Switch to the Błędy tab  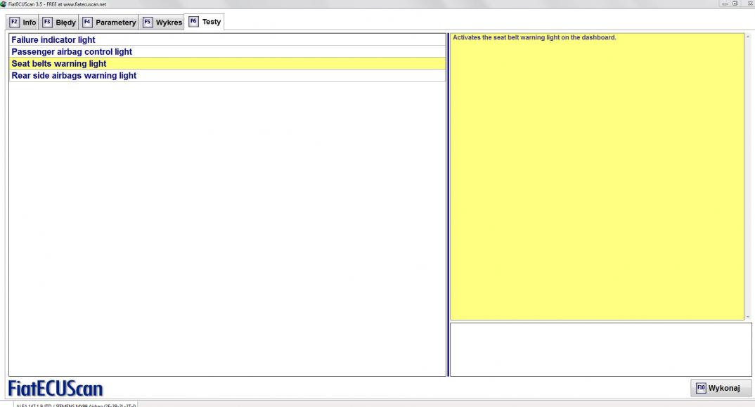point(59,22)
